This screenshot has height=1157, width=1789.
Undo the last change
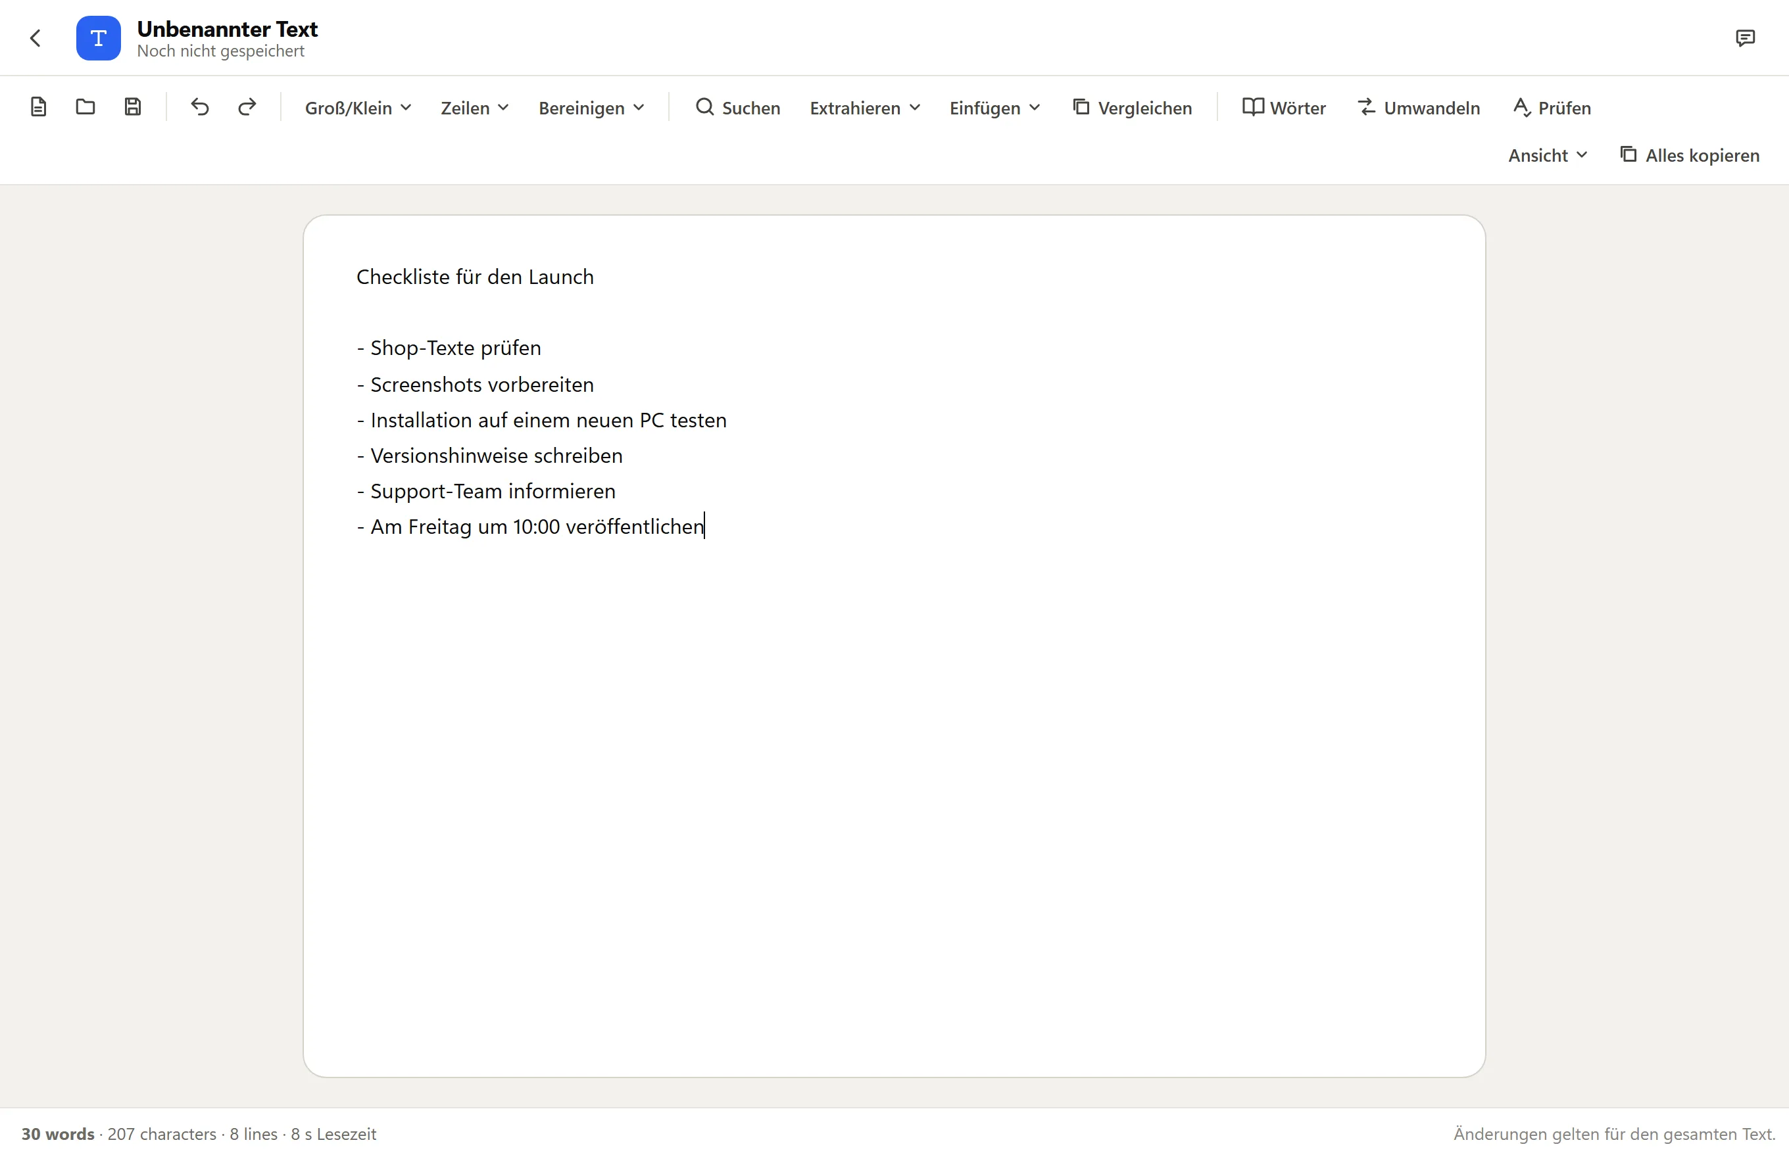(x=200, y=107)
